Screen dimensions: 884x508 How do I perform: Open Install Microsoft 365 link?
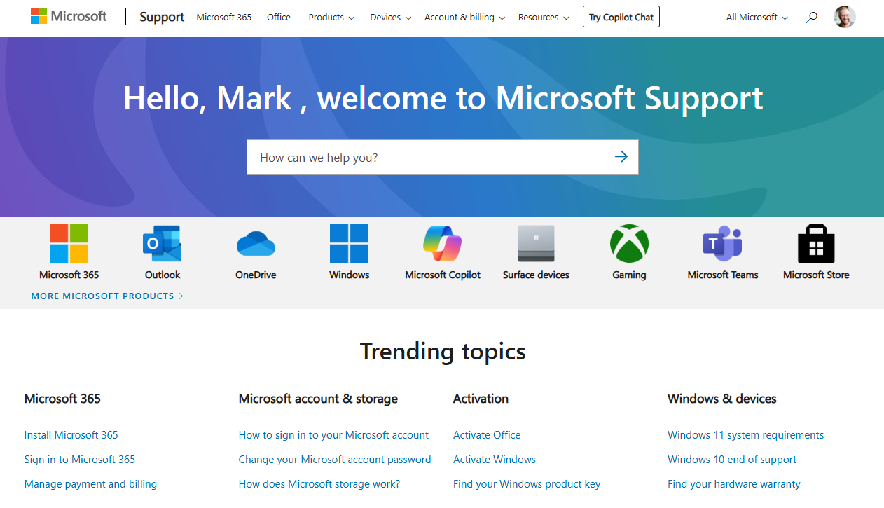[71, 435]
